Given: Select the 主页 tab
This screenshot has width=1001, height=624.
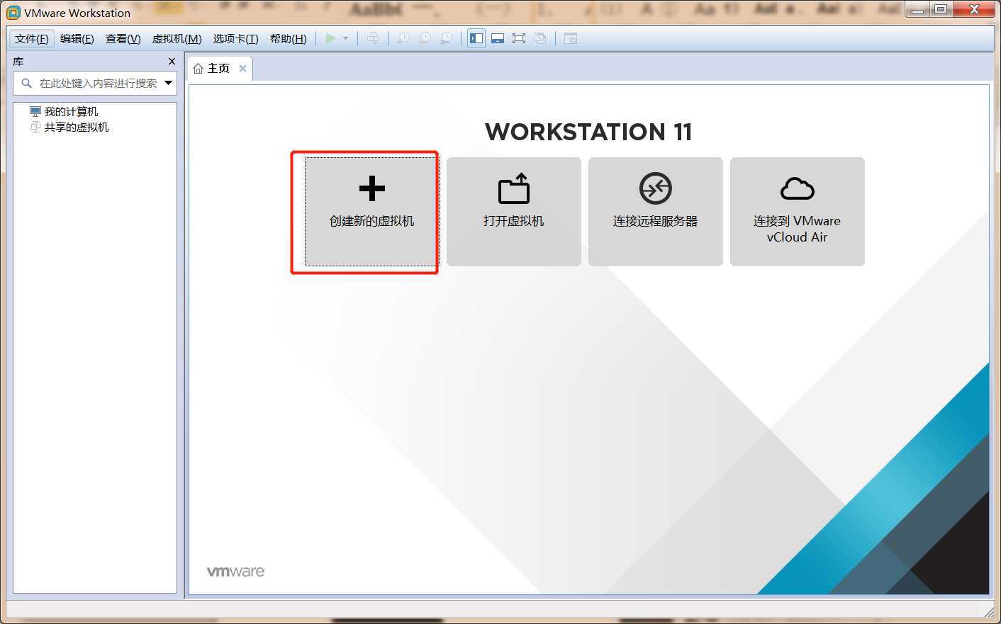Looking at the screenshot, I should coord(220,69).
